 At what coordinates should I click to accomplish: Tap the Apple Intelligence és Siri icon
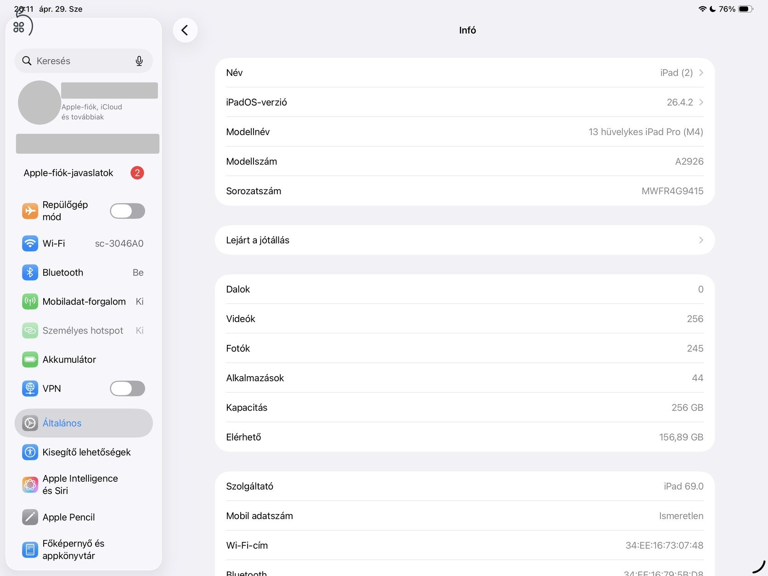(30, 485)
